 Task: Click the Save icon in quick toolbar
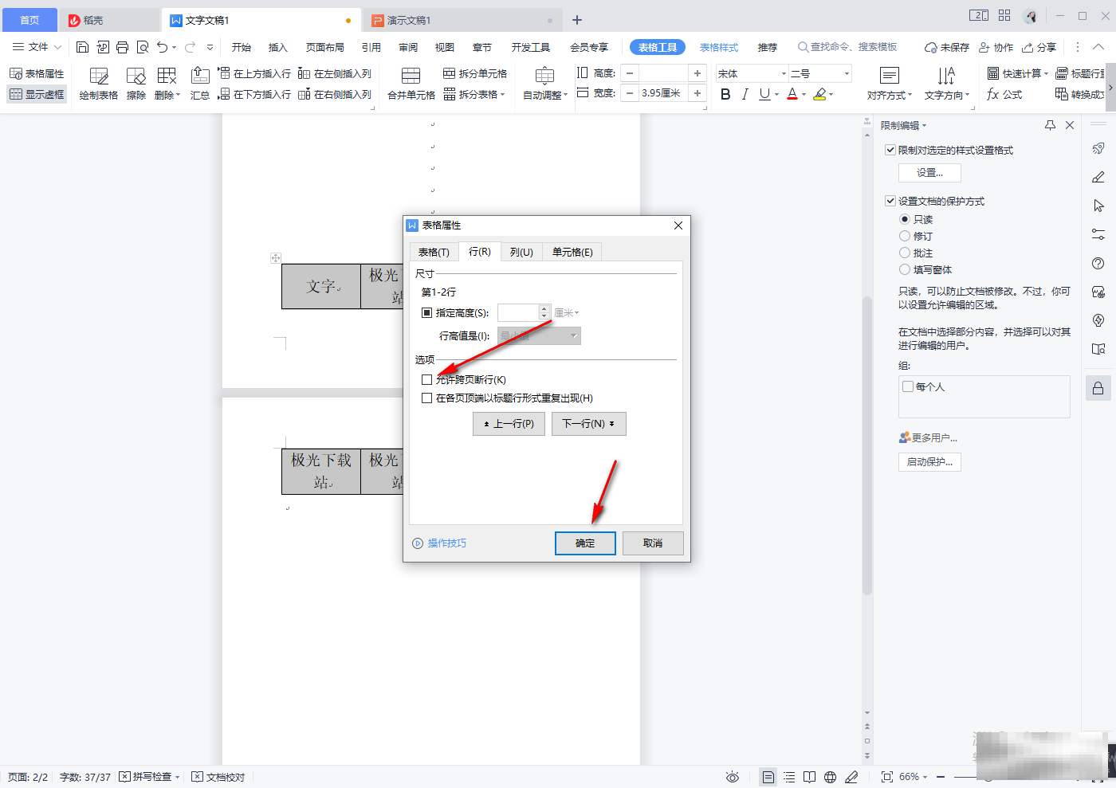[x=82, y=47]
